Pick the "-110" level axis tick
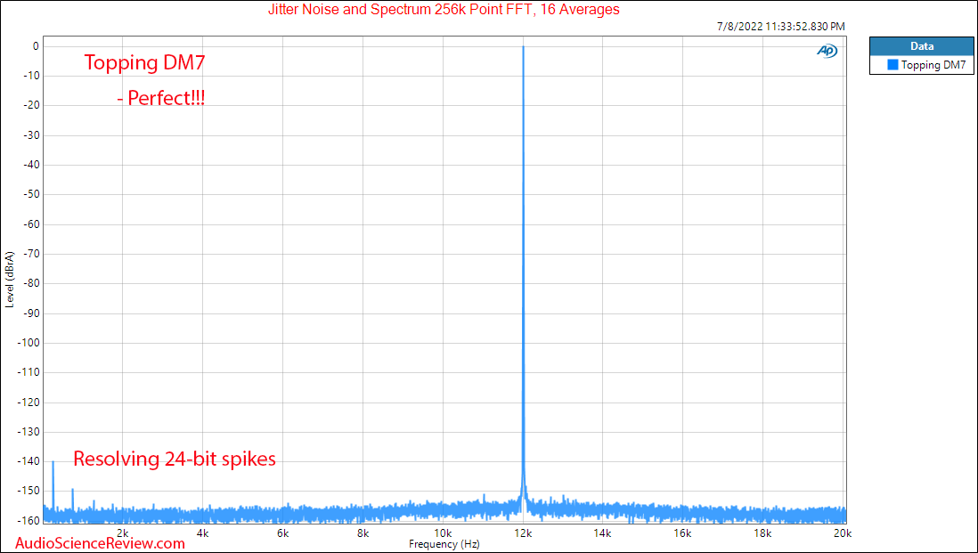The image size is (978, 553). (29, 372)
